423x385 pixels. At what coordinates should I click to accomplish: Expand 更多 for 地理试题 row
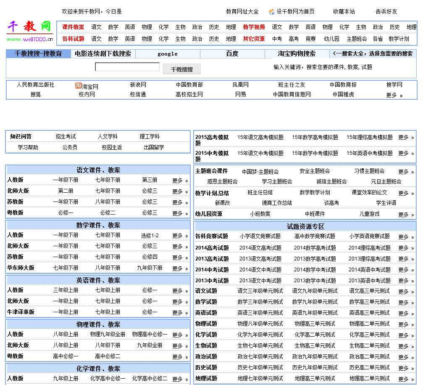coord(406,380)
